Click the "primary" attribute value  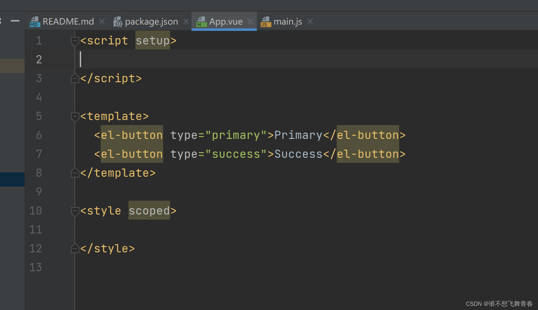coord(236,135)
